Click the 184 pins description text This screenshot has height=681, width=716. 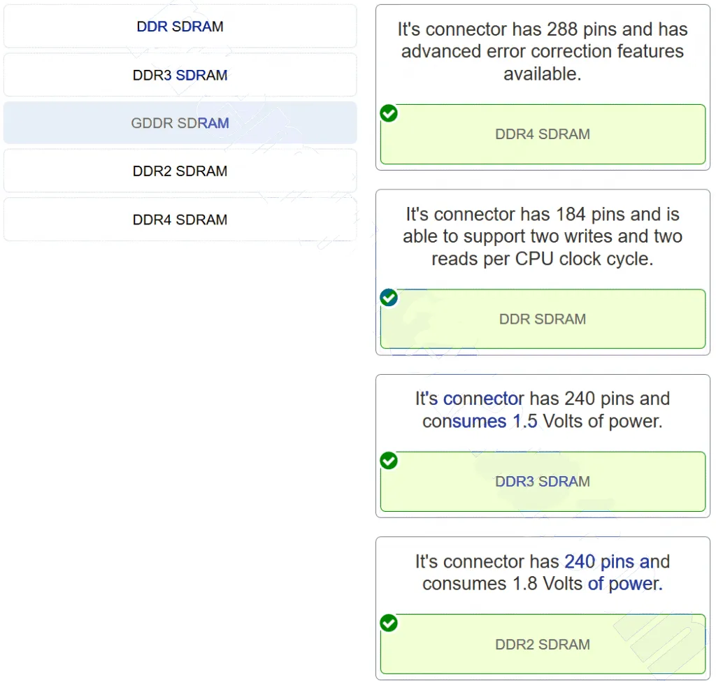coord(543,214)
